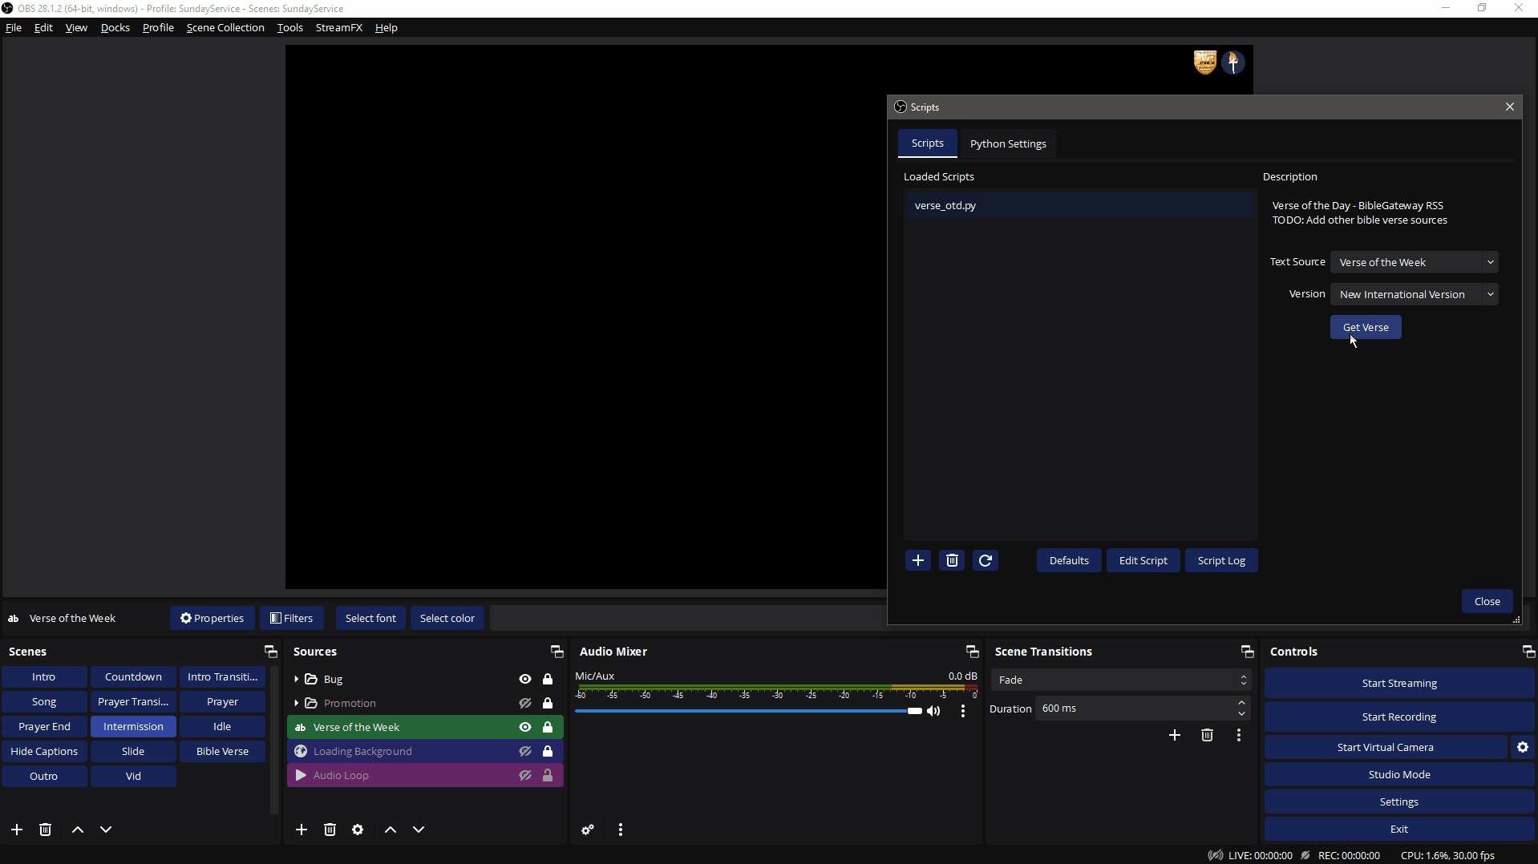Remove selected script with trash icon
Viewport: 1538px width, 864px height.
pyautogui.click(x=952, y=560)
